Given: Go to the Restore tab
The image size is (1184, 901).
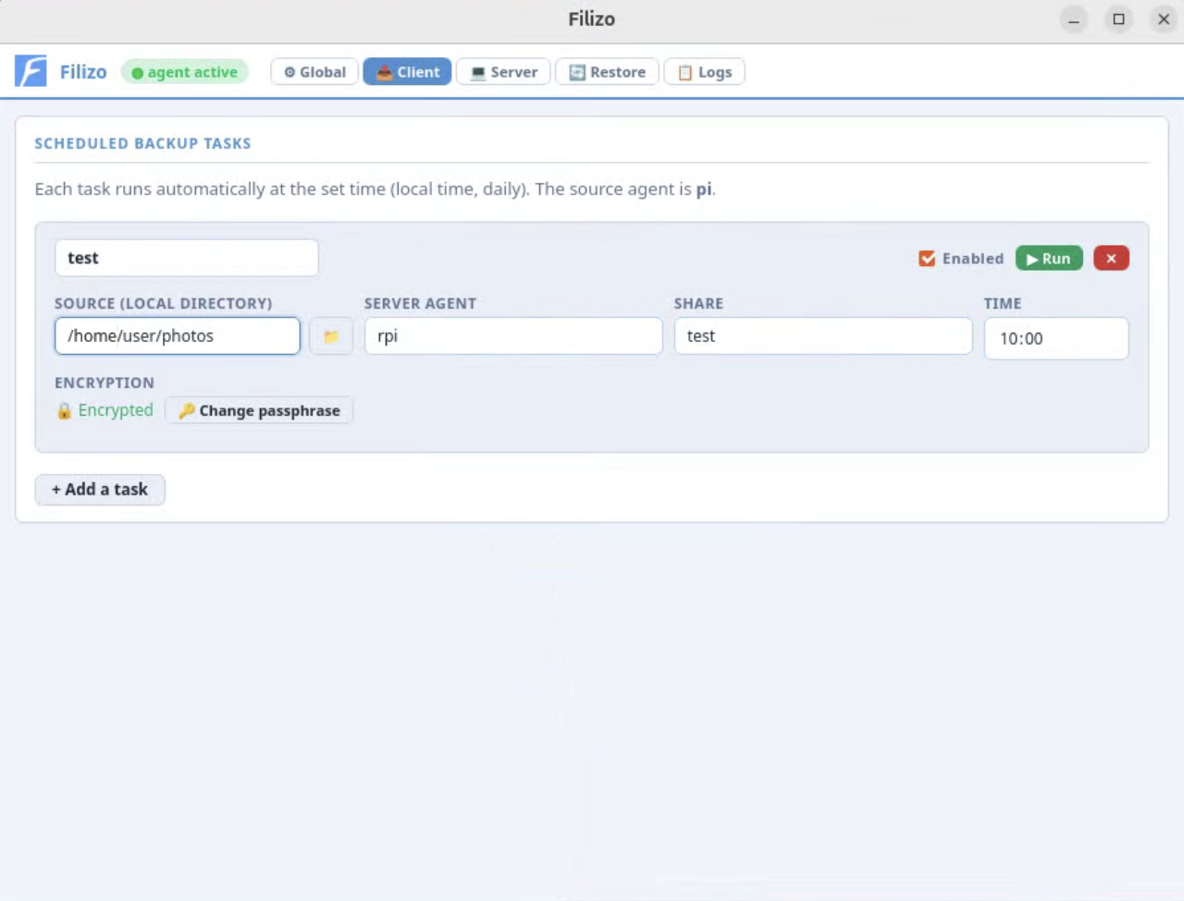Looking at the screenshot, I should [607, 72].
